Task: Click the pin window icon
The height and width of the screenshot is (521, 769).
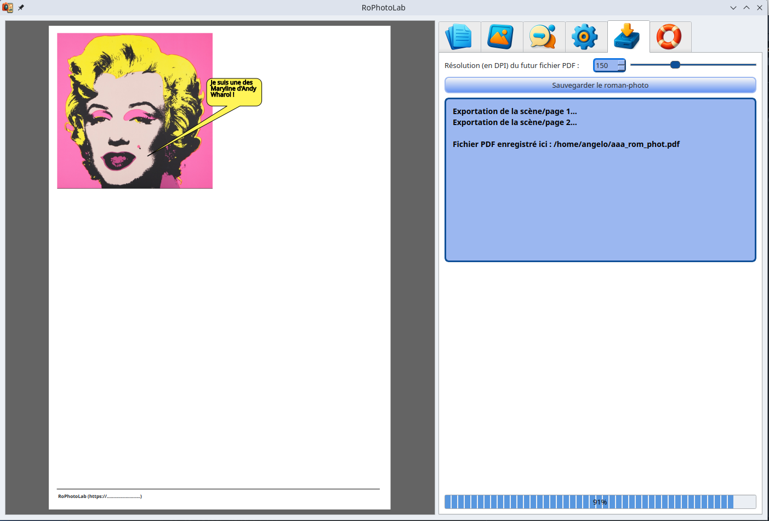Action: [x=21, y=8]
